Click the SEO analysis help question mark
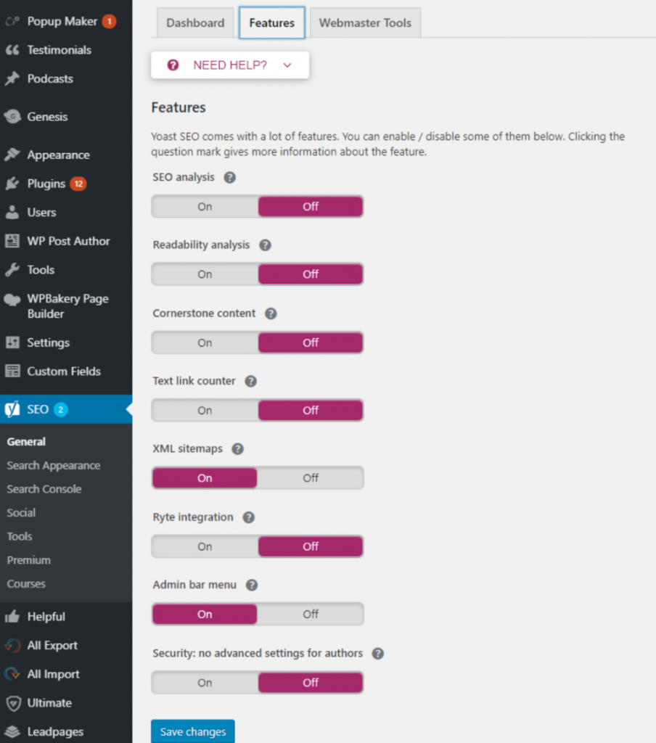The width and height of the screenshot is (656, 743). 230,177
